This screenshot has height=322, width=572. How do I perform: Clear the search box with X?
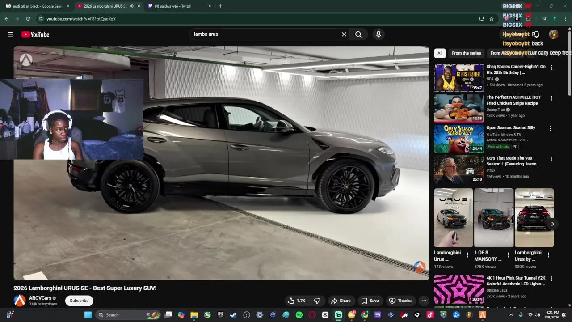(x=344, y=34)
